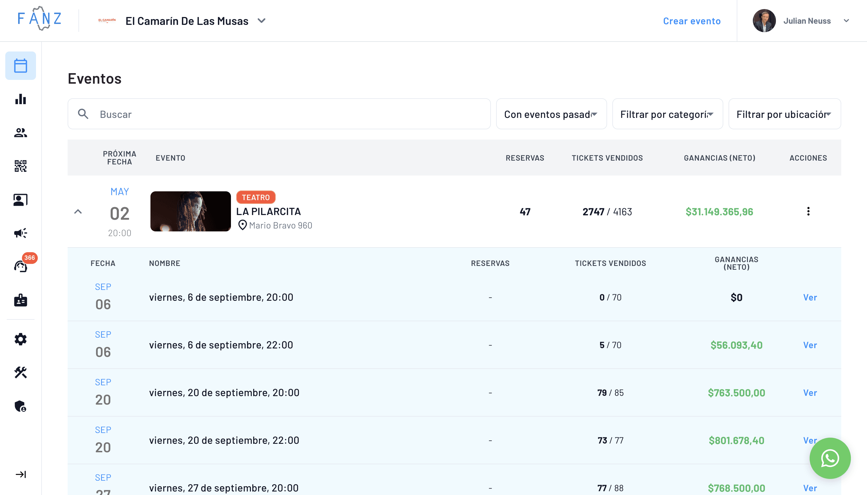This screenshot has height=495, width=867.
Task: Select the tools maintenance icon
Action: click(x=20, y=373)
